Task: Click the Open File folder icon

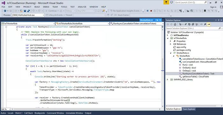Action: pos(21,11)
